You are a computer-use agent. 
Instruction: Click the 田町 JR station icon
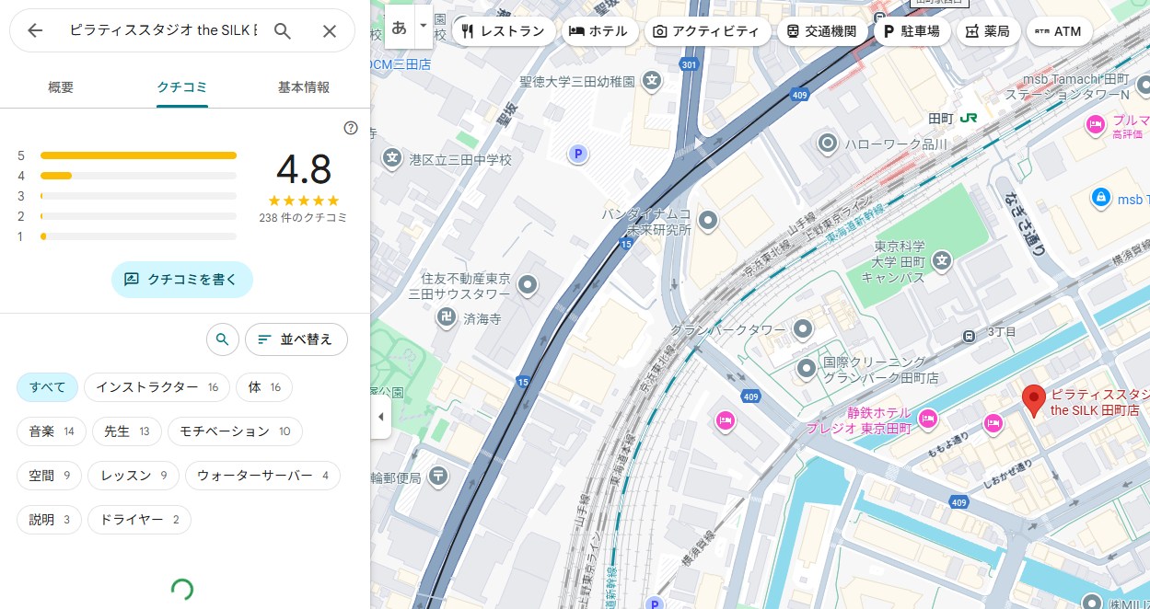click(969, 119)
